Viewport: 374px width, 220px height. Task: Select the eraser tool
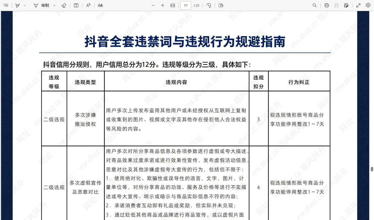pyautogui.click(x=64, y=5)
